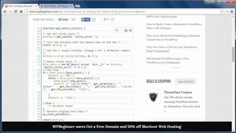Open the browser home page icon
The width and height of the screenshot is (236, 133).
pos(21,11)
